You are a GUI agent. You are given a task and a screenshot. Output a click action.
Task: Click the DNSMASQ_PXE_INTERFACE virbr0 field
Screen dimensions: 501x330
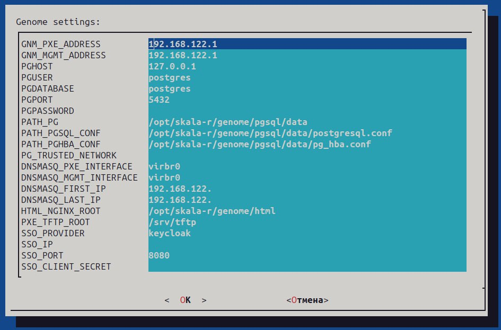click(x=307, y=166)
